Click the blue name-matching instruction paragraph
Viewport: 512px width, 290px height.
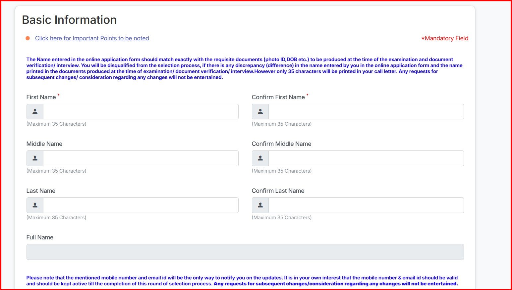(x=245, y=68)
